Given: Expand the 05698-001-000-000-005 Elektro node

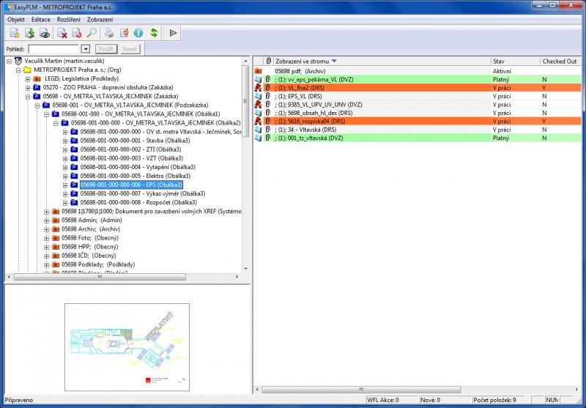Looking at the screenshot, I should point(65,177).
